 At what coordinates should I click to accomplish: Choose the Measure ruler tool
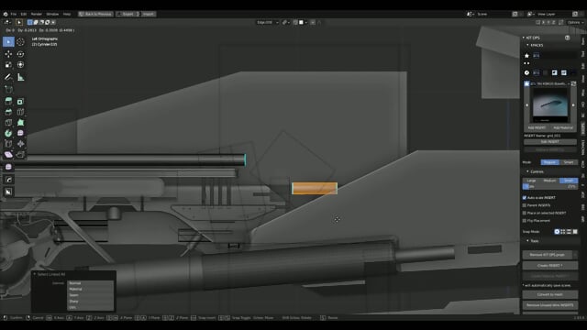point(20,77)
